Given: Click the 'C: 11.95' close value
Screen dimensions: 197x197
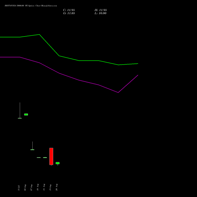Looking at the screenshot, I should pyautogui.click(x=69, y=10).
